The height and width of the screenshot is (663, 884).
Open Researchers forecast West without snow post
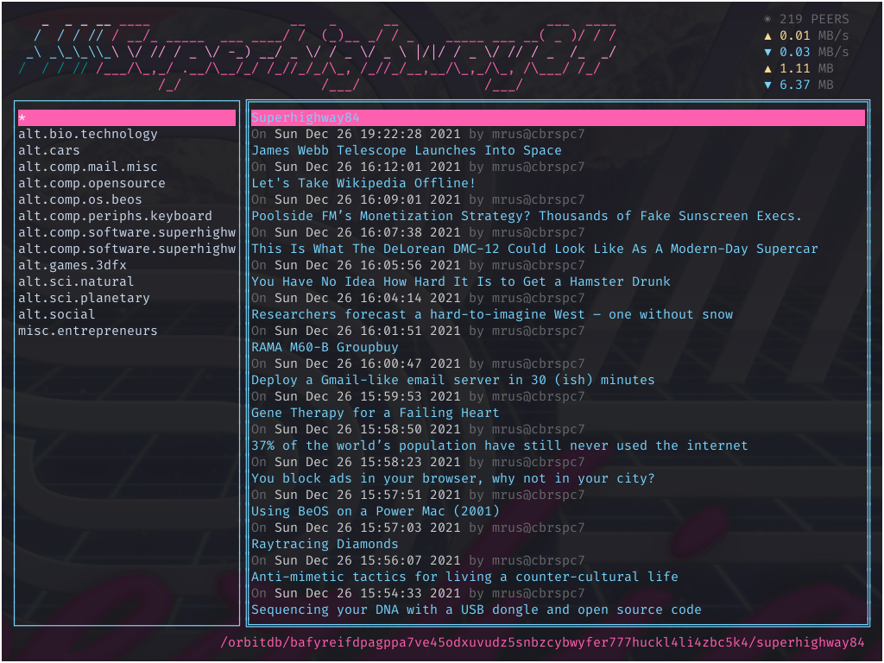click(x=492, y=314)
